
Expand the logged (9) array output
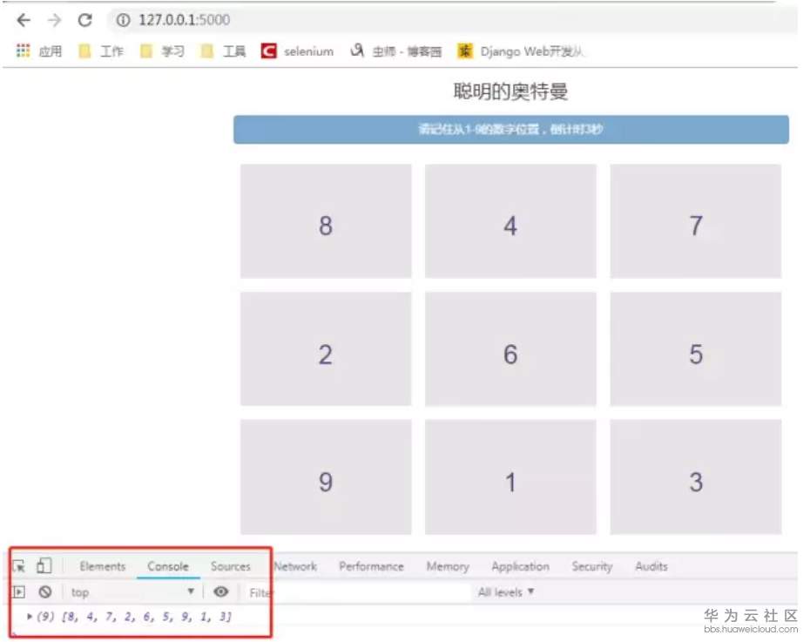(x=30, y=616)
